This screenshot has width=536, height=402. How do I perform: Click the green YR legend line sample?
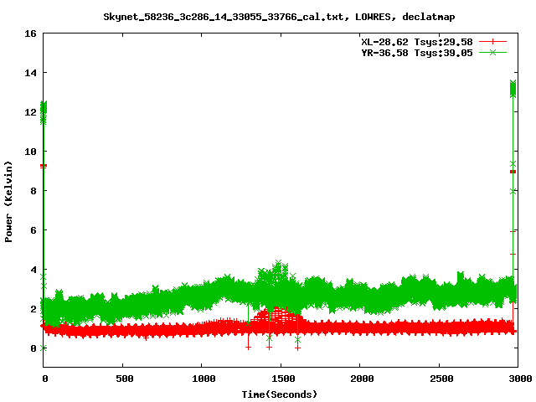pyautogui.click(x=492, y=52)
